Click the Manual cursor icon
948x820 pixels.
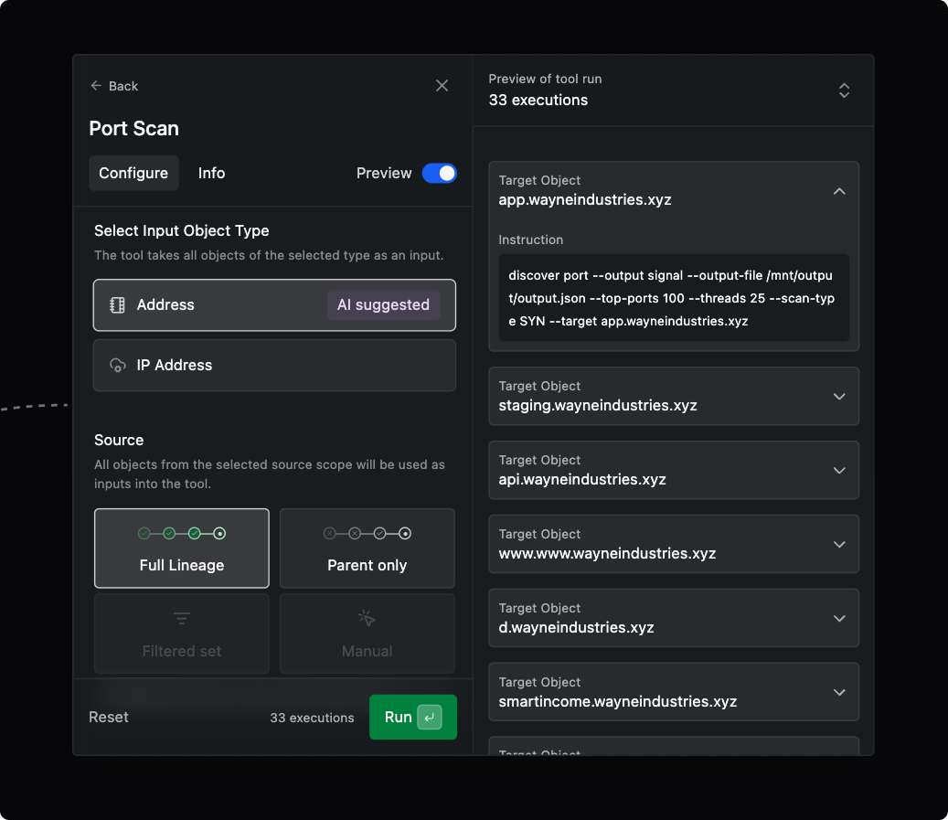coord(367,620)
